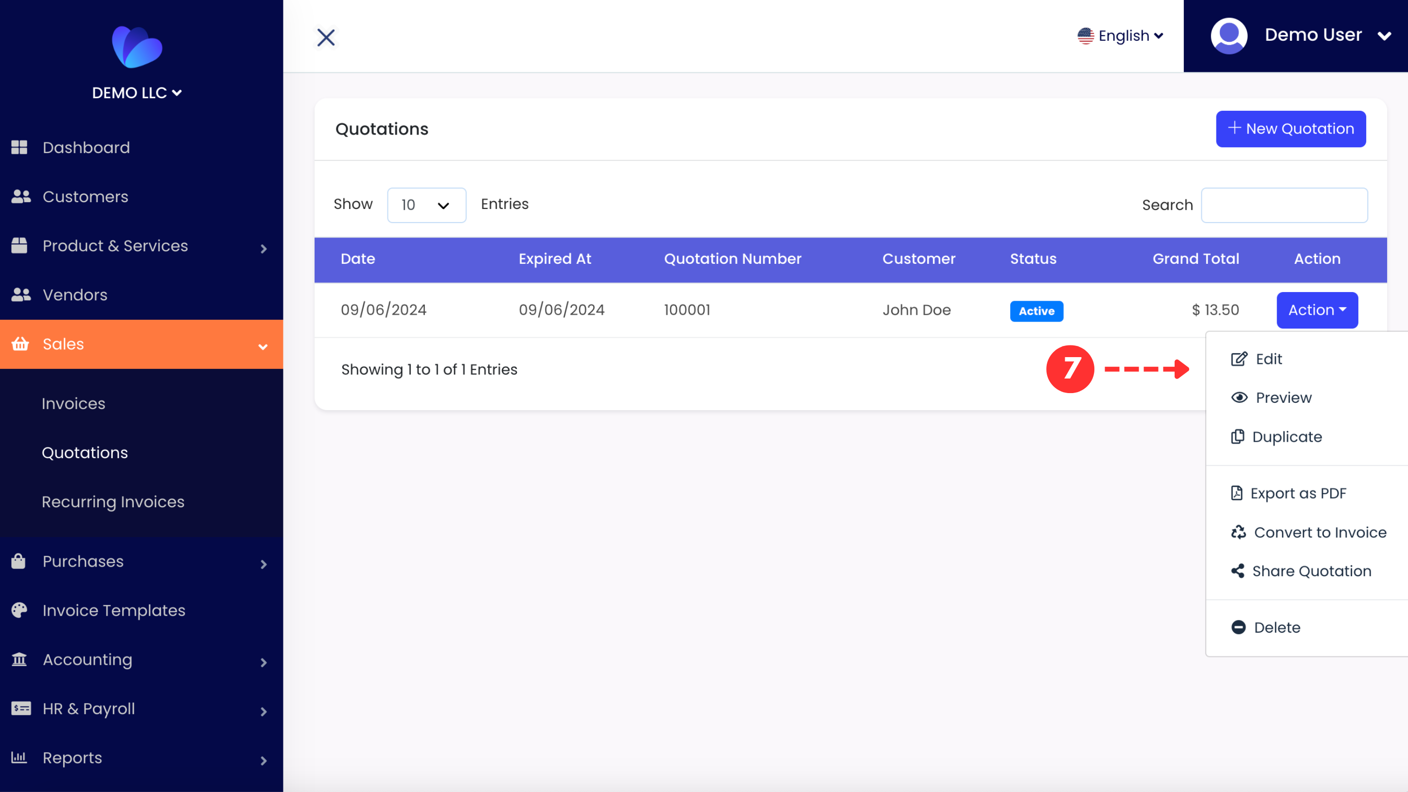Viewport: 1408px width, 792px height.
Task: Choose Export as PDF menu item
Action: point(1306,493)
